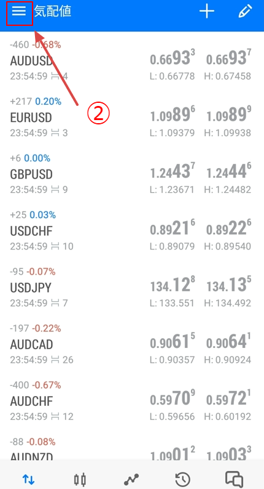Image resolution: width=264 pixels, height=489 pixels.
Task: Tap the GBPUSD symbol name
Action: [x=31, y=174]
